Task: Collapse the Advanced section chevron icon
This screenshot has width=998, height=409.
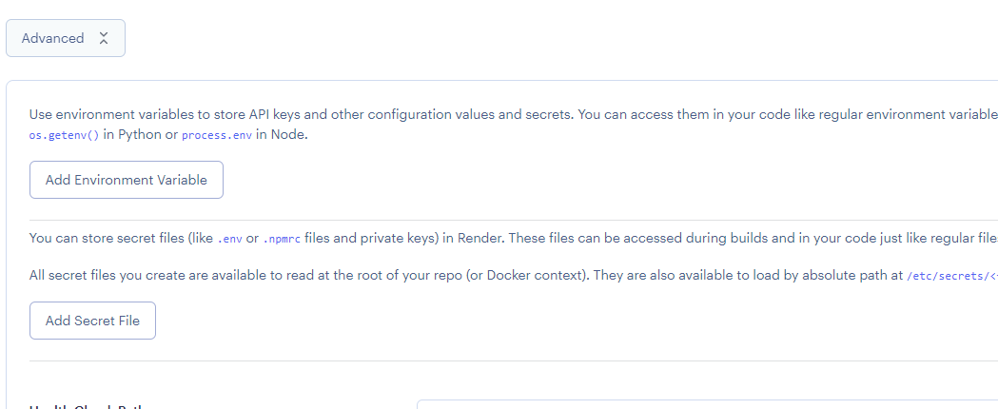Action: [x=104, y=38]
